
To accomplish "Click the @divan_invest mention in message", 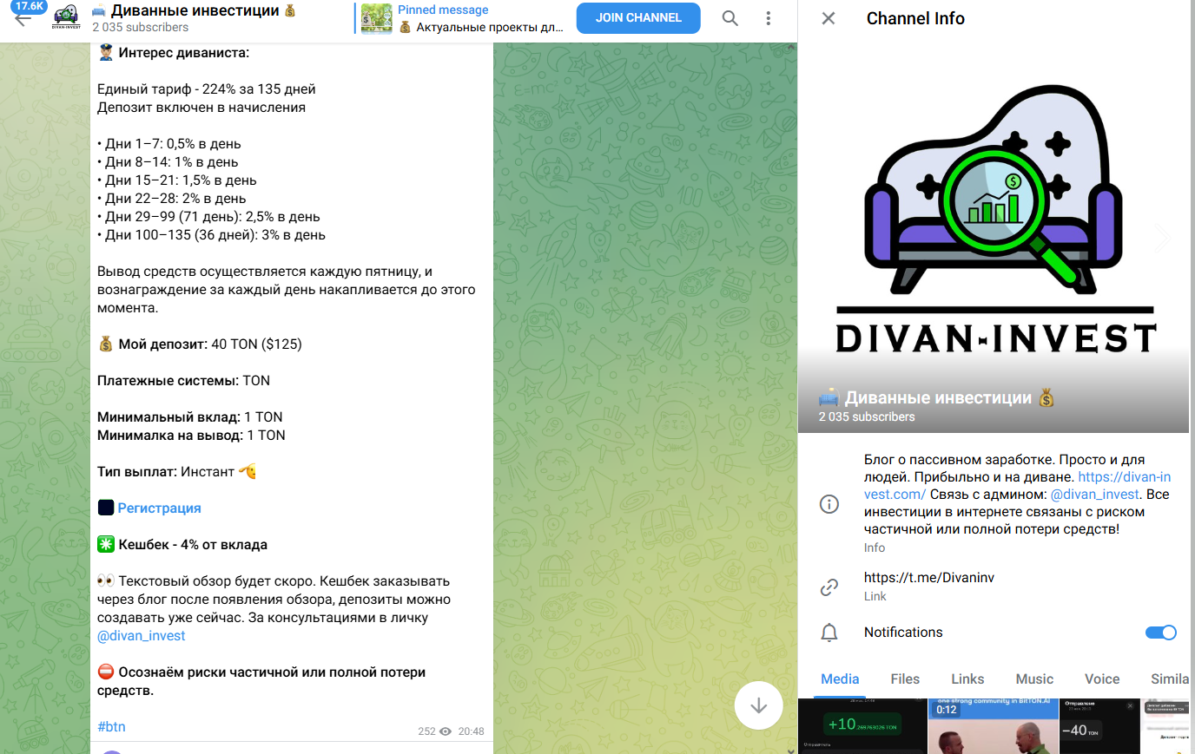I will pyautogui.click(x=142, y=636).
